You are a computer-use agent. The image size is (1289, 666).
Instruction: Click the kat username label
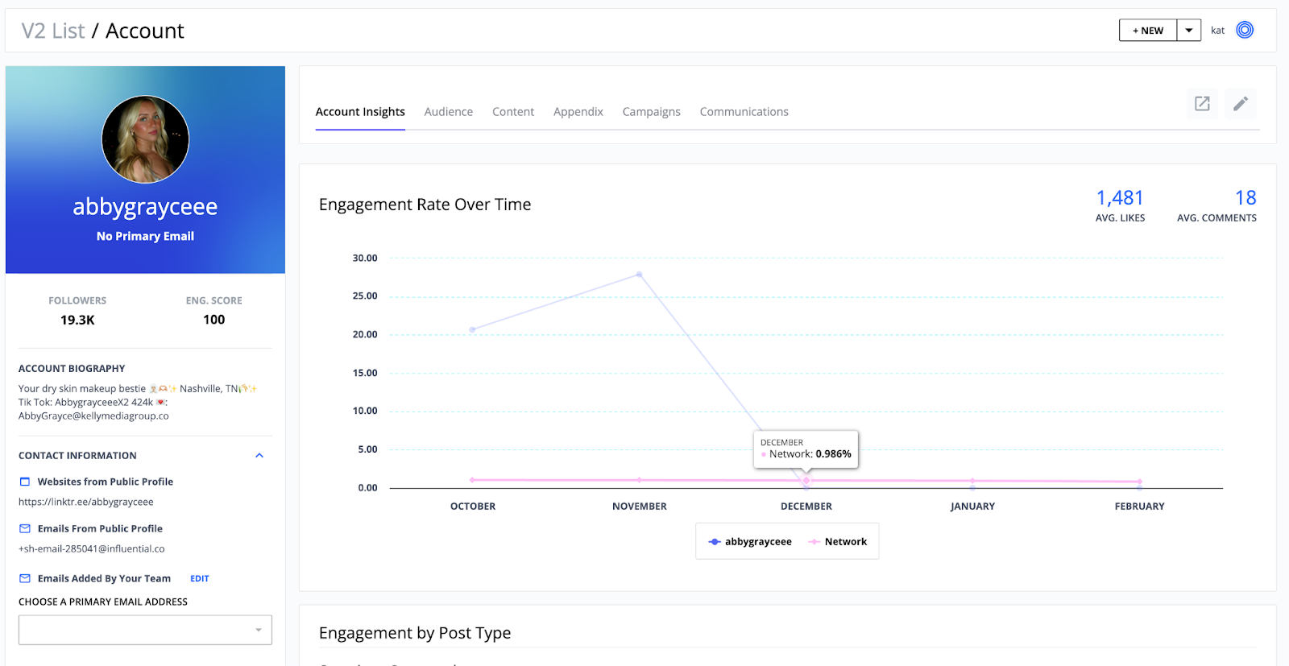[x=1217, y=31]
